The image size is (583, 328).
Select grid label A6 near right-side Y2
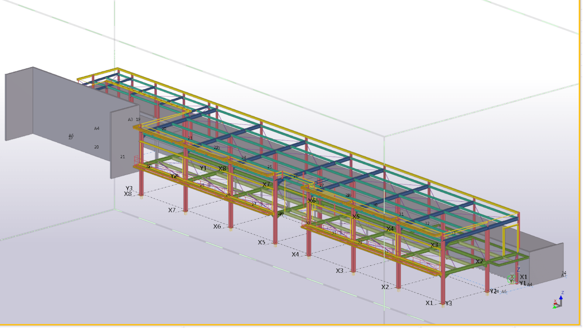504,292
